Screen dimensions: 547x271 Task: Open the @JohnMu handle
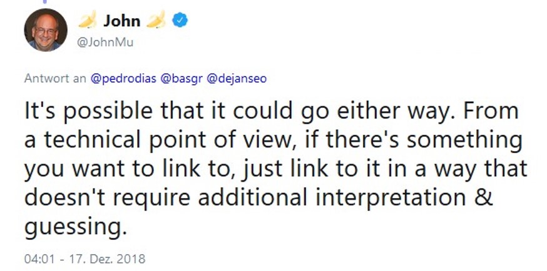click(x=105, y=43)
